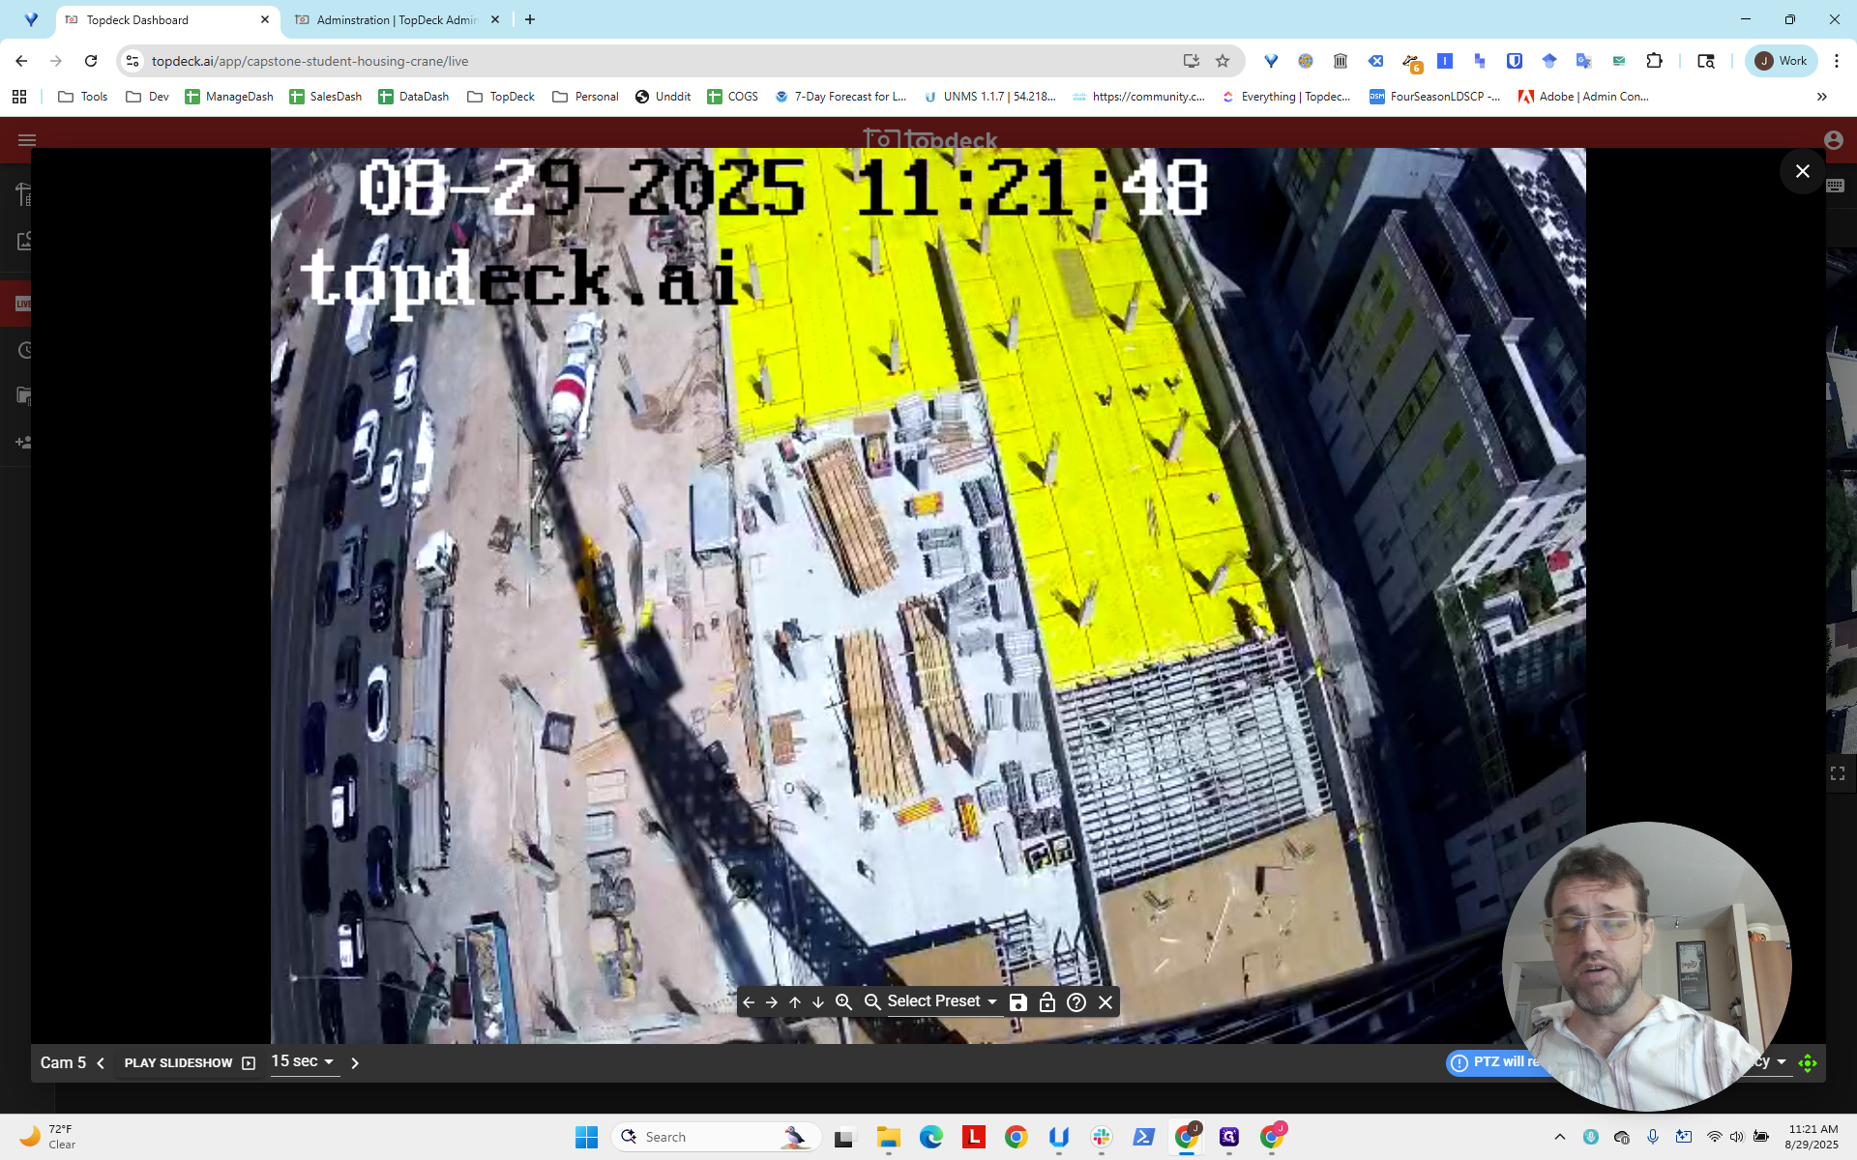The image size is (1857, 1160).
Task: Save the current PTZ preset
Action: click(1018, 1002)
